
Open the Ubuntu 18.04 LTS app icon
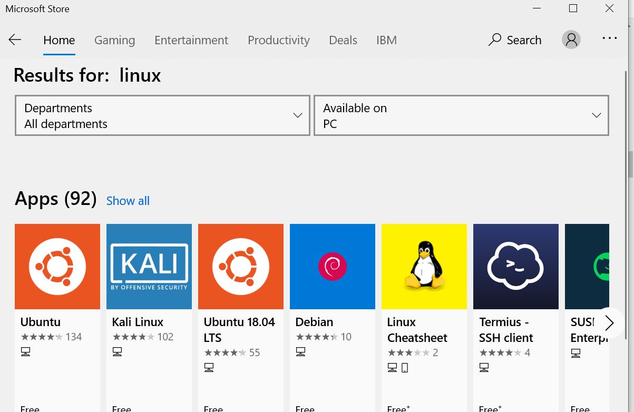[241, 267]
